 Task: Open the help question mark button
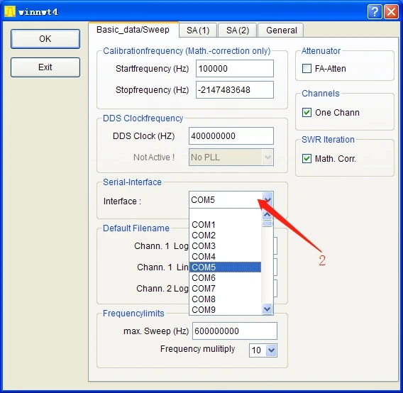[375, 12]
